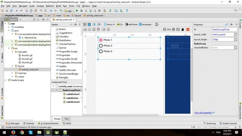
Task: Open the Refactor menu
Action: point(50,6)
